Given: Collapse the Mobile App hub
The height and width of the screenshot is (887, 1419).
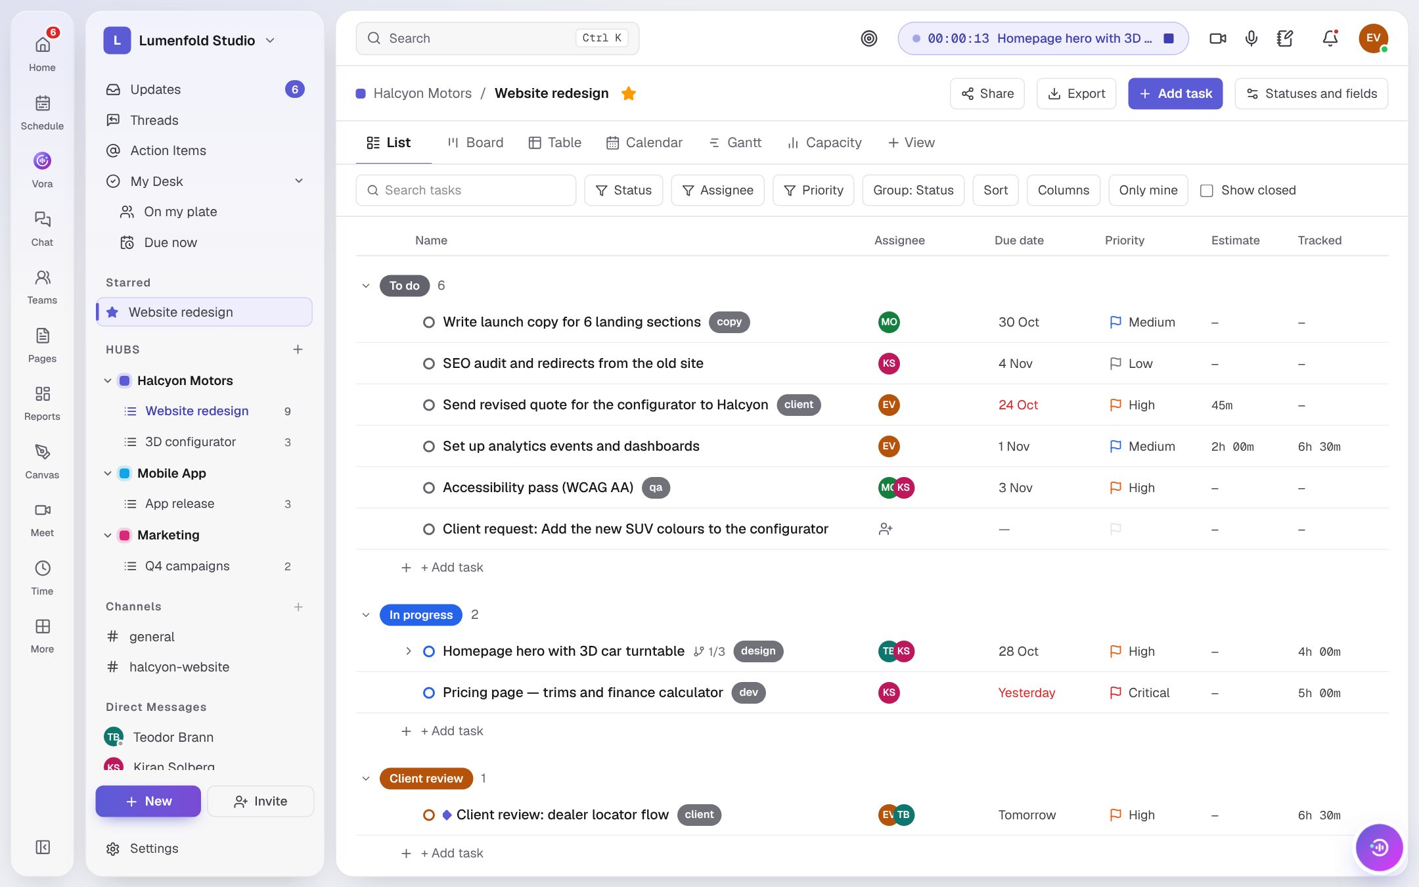Looking at the screenshot, I should click(108, 473).
